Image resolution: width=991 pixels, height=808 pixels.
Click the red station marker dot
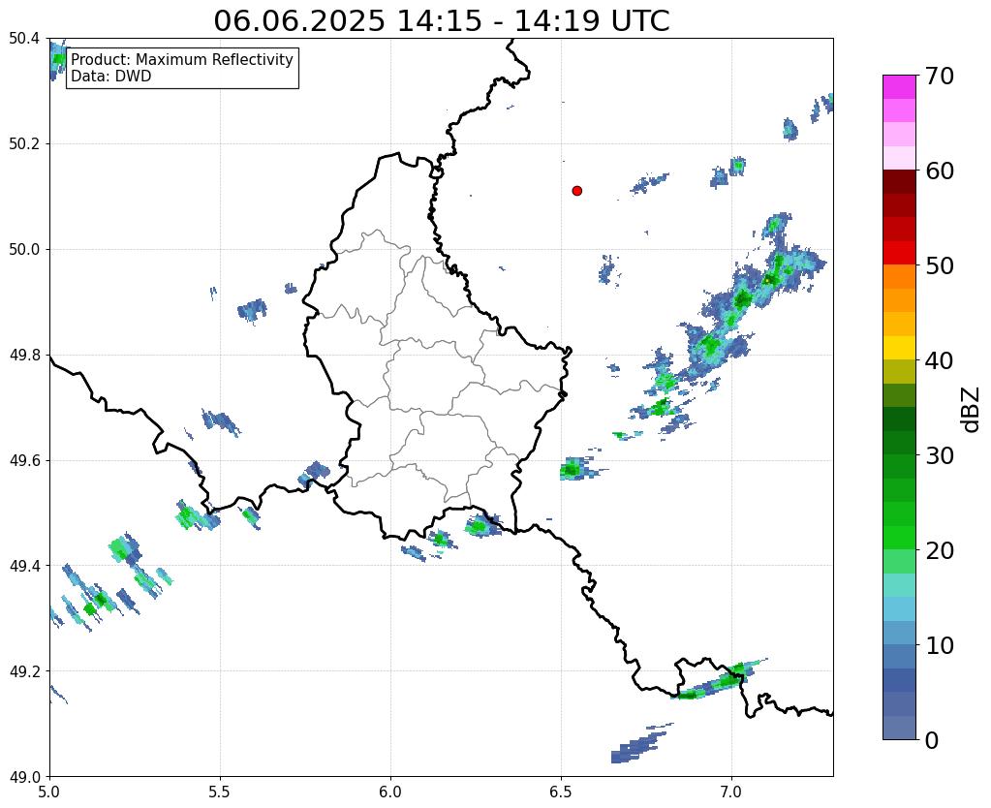coord(577,190)
